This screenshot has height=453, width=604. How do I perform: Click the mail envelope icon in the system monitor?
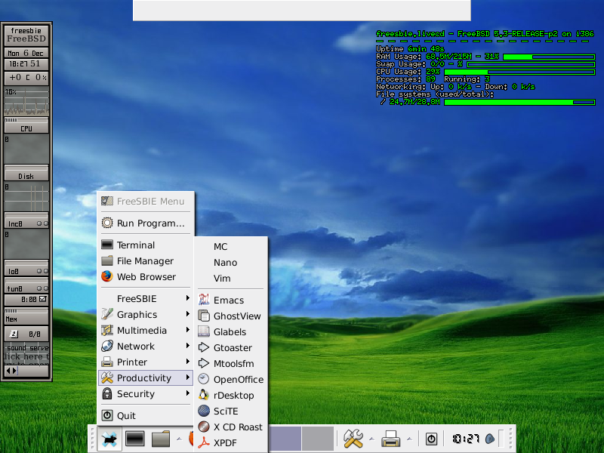coord(43,299)
